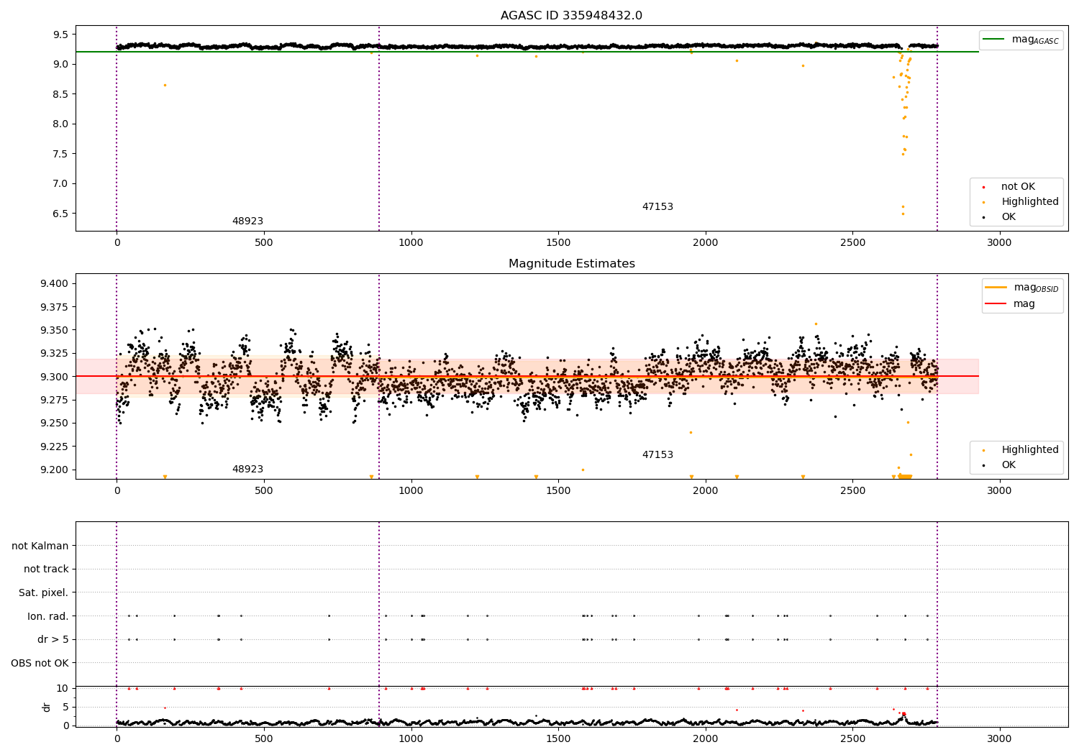The image size is (1079, 755).
Task: Click the 'OBS not OK' axis label
Action: [x=40, y=663]
